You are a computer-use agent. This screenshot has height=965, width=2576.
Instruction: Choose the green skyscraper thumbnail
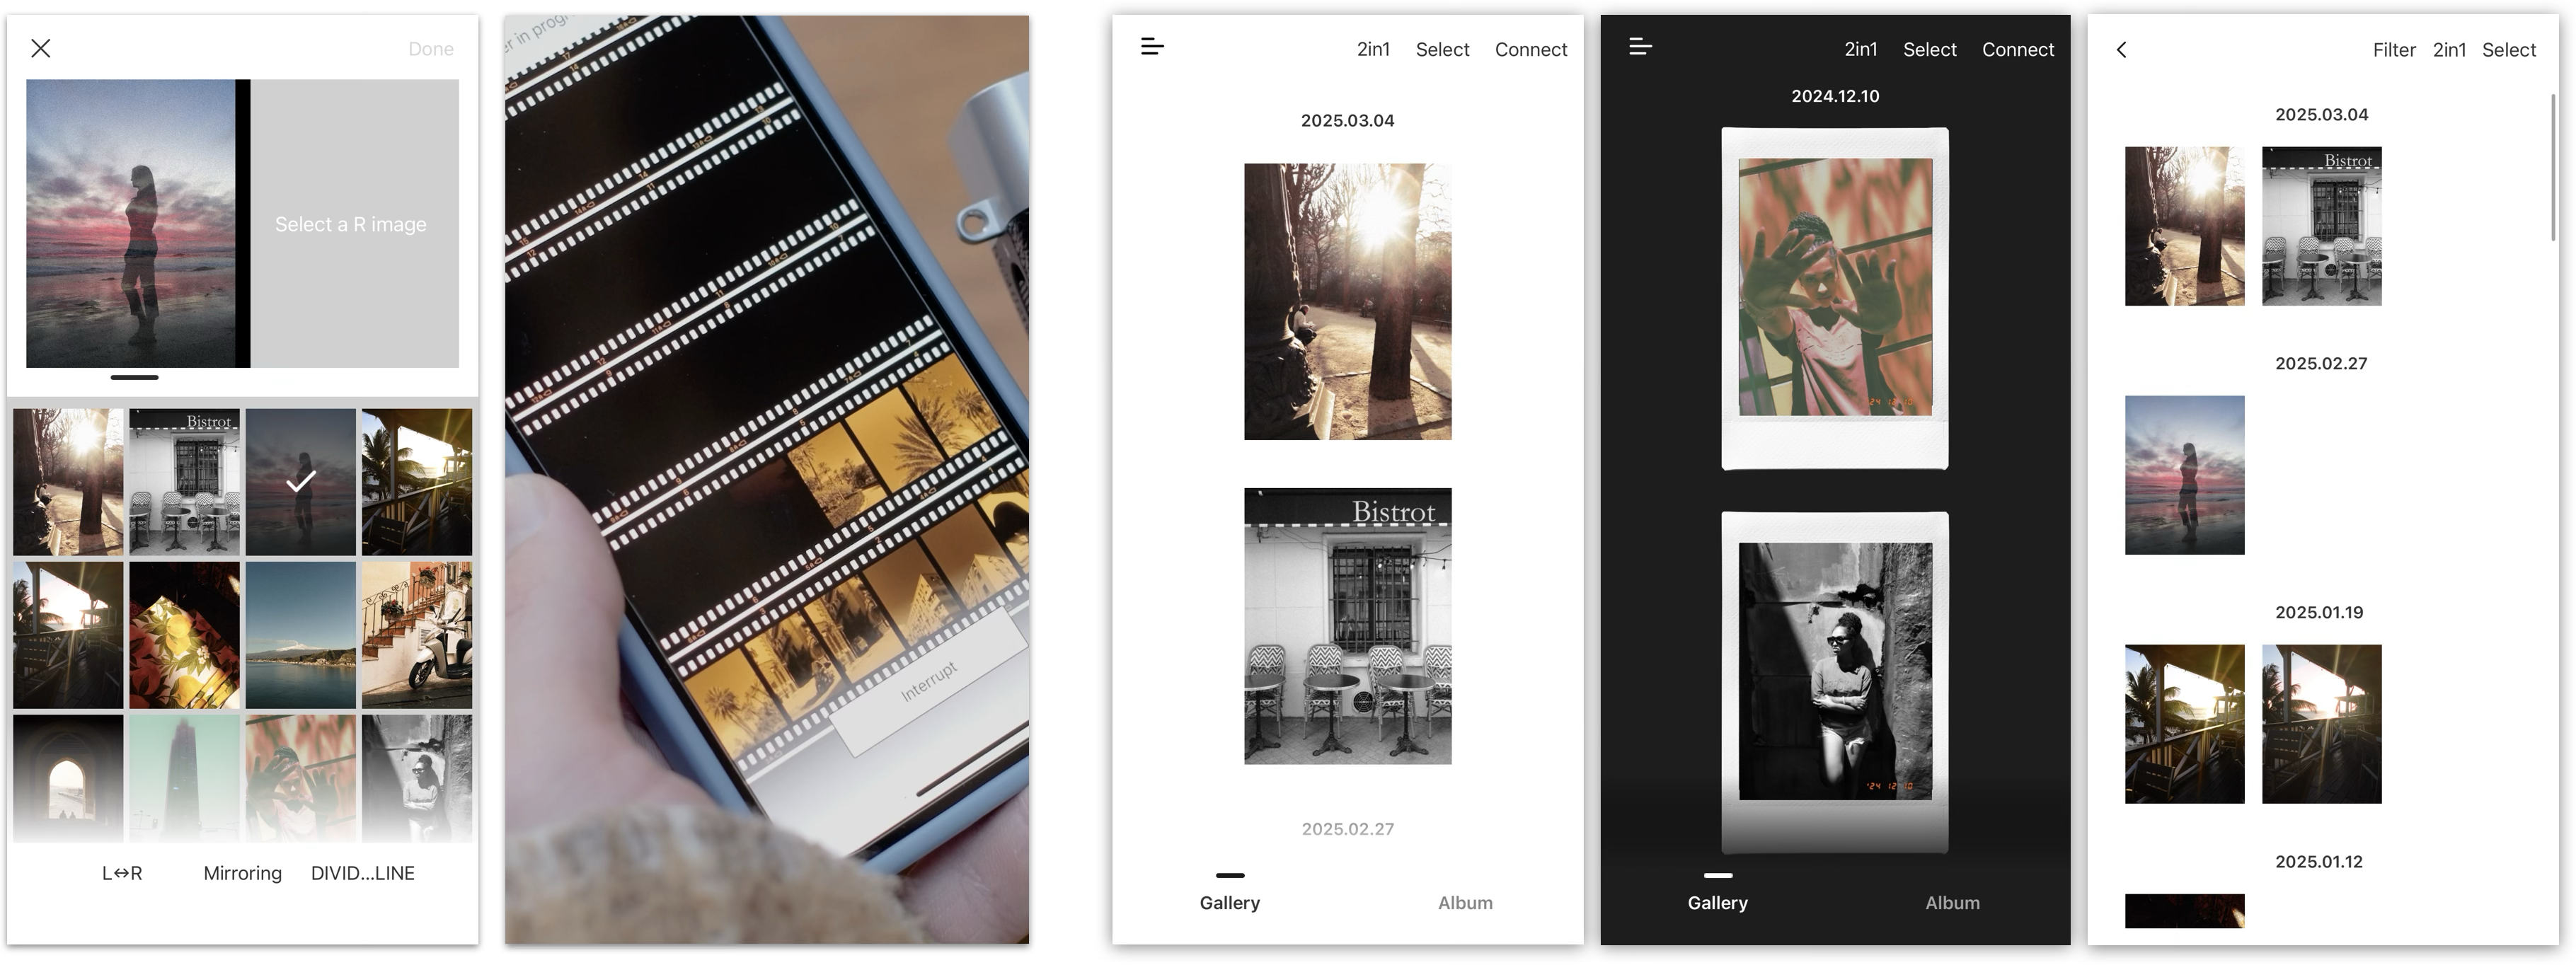[x=185, y=778]
